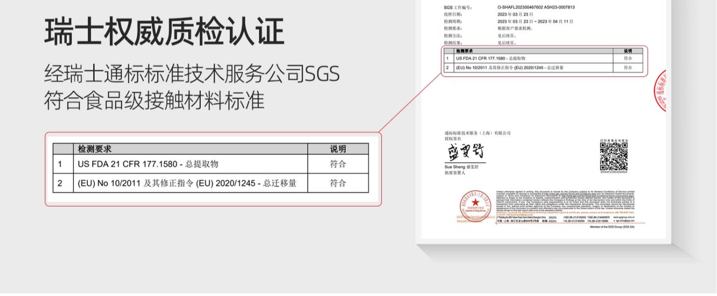Click the enlarged table's "(EU) No 10/2011" row text
The image size is (717, 296).
coord(187,183)
